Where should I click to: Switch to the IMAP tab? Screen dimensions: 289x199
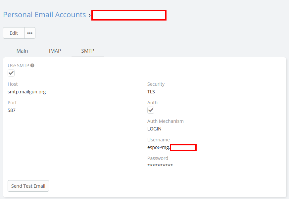[55, 51]
